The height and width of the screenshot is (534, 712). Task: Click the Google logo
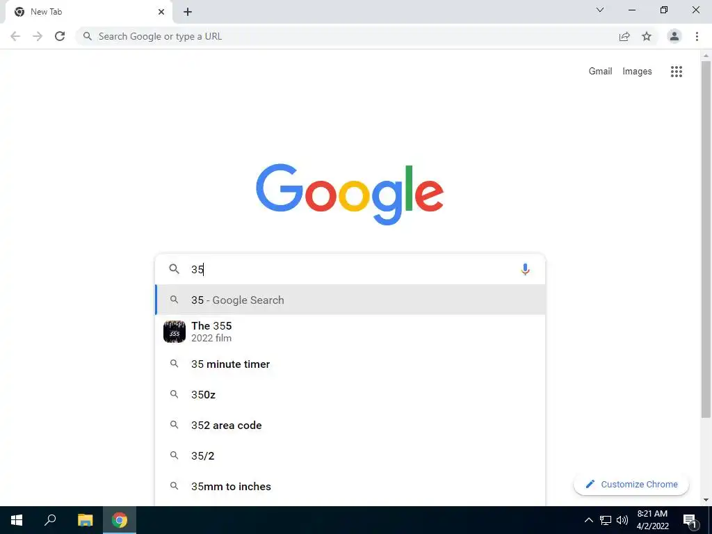(x=350, y=195)
